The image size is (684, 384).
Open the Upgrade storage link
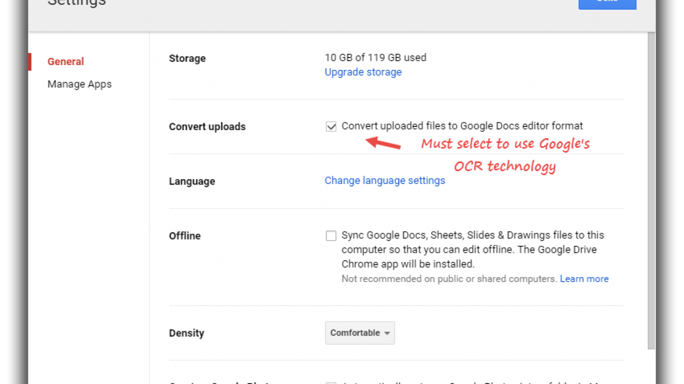(363, 72)
